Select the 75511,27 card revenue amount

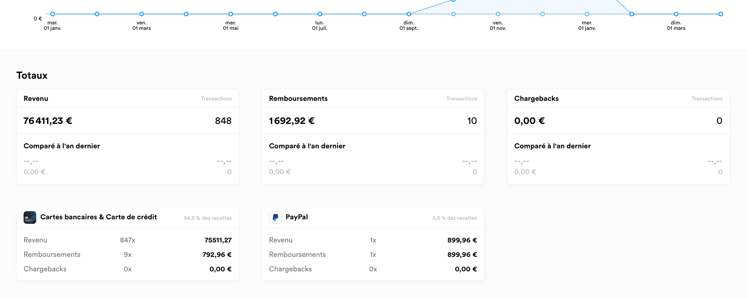click(x=218, y=240)
